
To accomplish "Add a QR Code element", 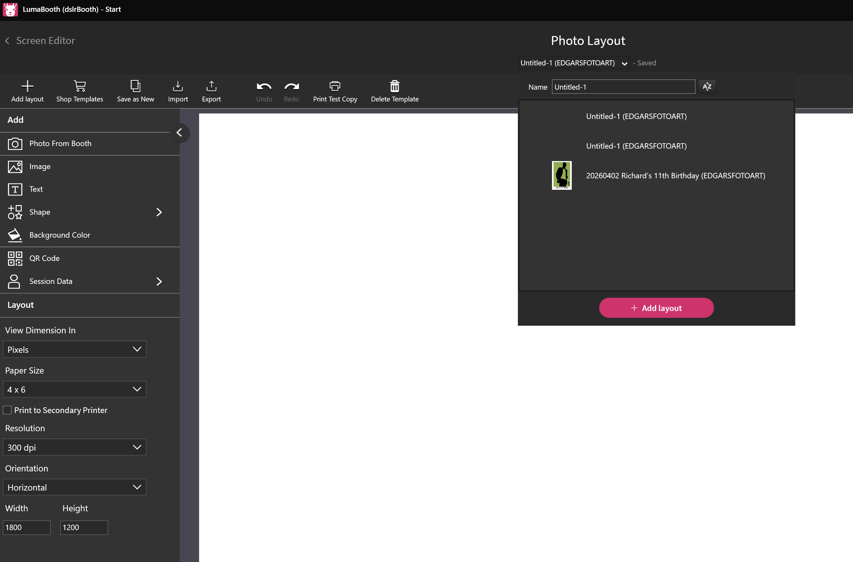I will (x=90, y=258).
